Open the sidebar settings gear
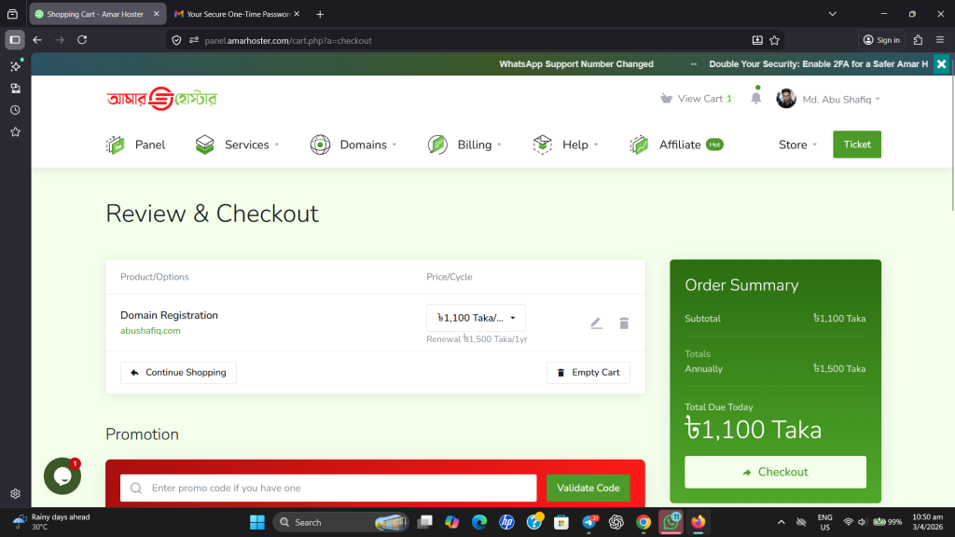 15,494
